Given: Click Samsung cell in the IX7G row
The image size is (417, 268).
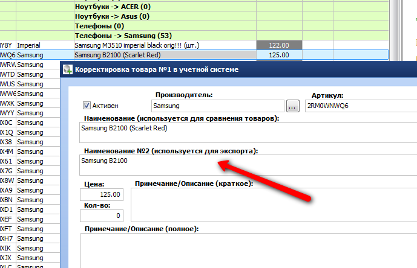Looking at the screenshot, I should [38, 171].
